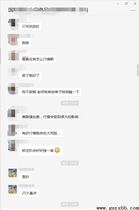Open the three-dot chat info menu
Image resolution: width=139 pixels, height=210 pixels.
(x=133, y=10)
